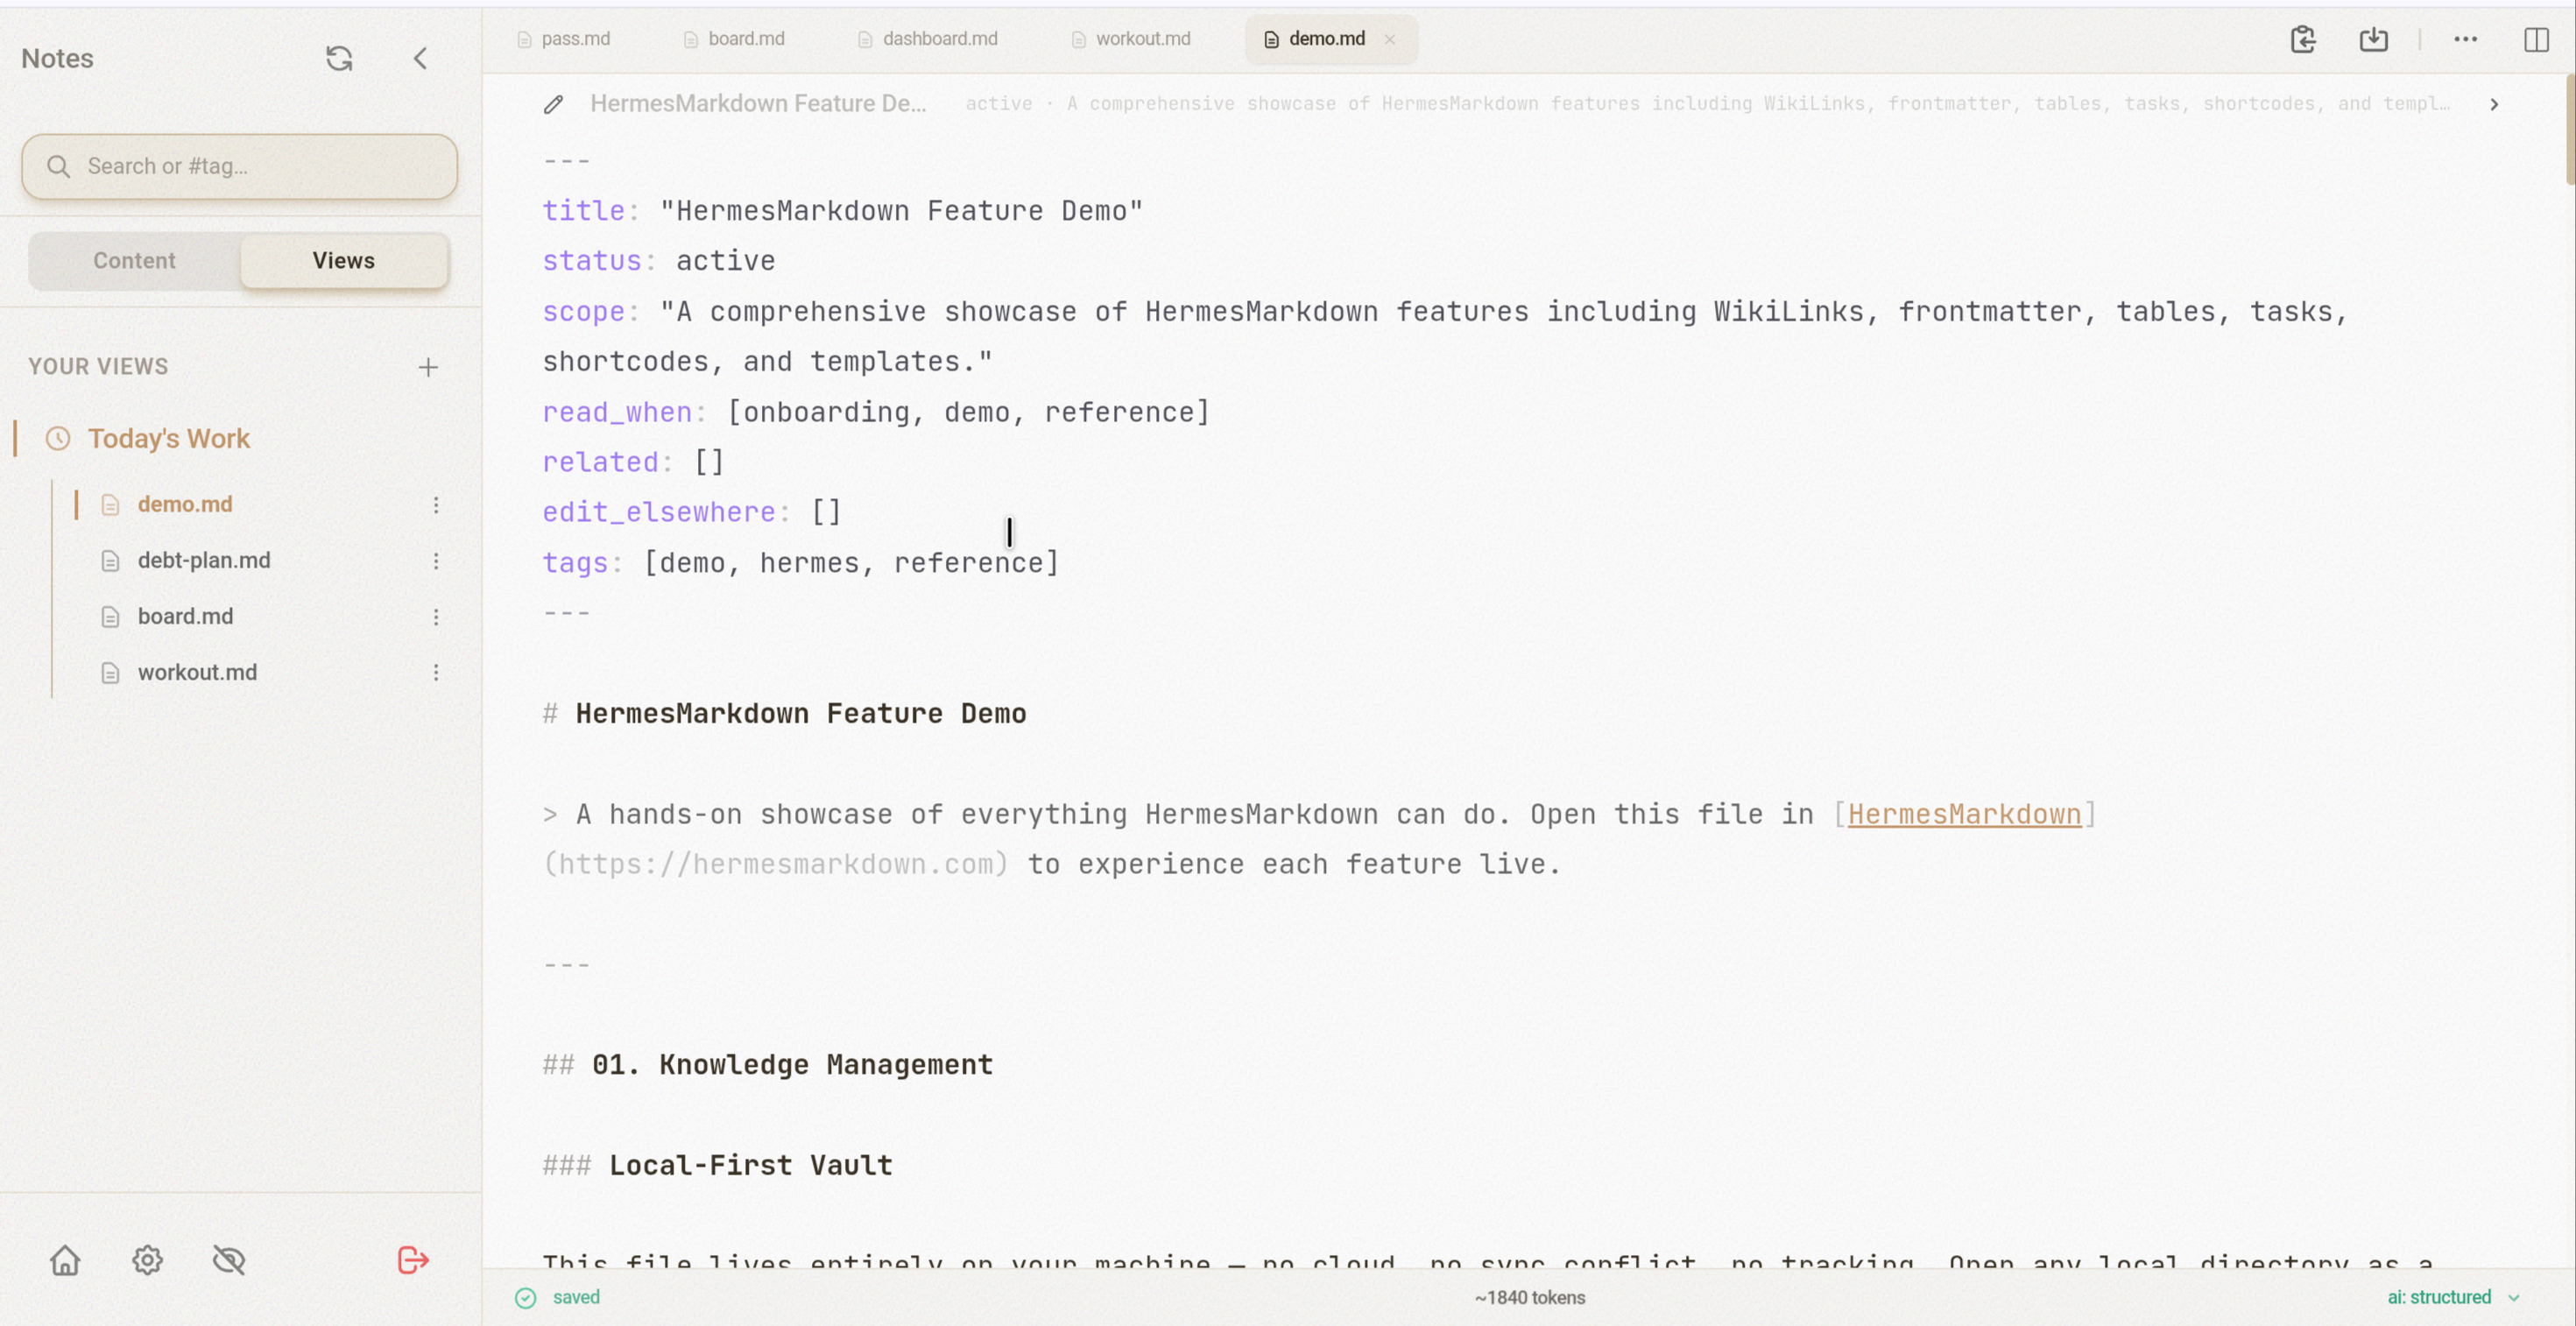Go to home via house icon
Screen dimensions: 2576x1326
pos(65,1260)
